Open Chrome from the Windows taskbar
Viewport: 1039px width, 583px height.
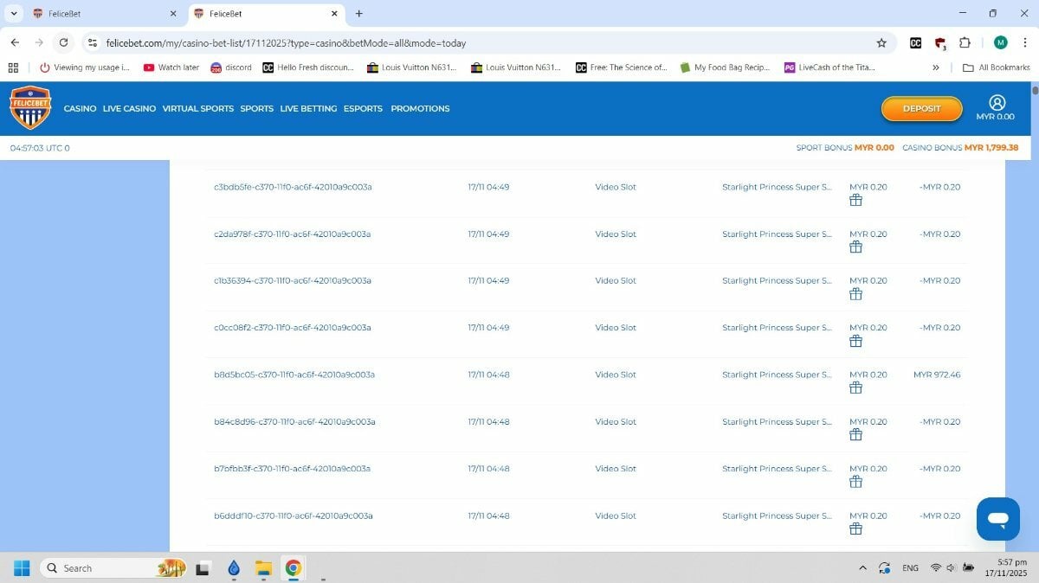pyautogui.click(x=294, y=567)
